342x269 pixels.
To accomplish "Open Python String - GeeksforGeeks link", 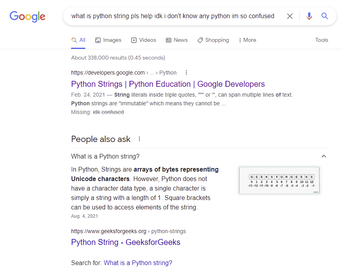I will [126, 242].
